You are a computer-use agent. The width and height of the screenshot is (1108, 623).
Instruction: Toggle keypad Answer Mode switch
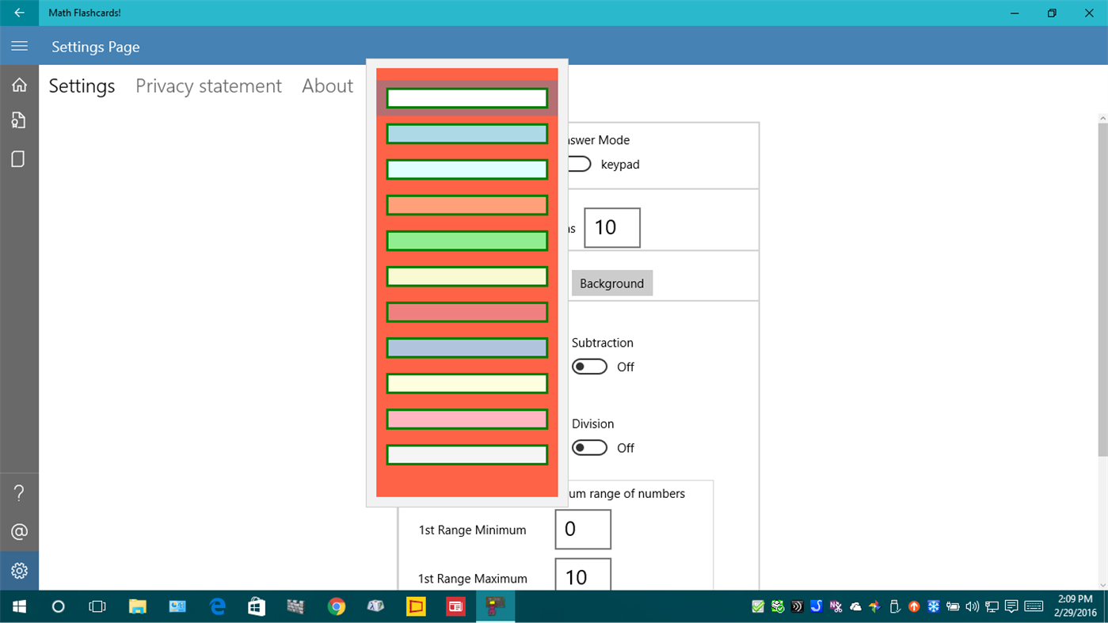[577, 164]
